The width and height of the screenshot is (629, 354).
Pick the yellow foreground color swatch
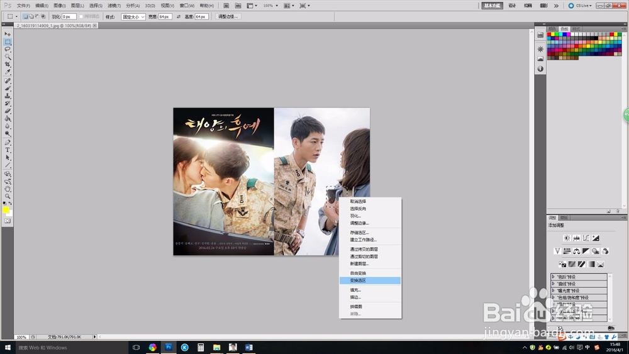coord(6,209)
